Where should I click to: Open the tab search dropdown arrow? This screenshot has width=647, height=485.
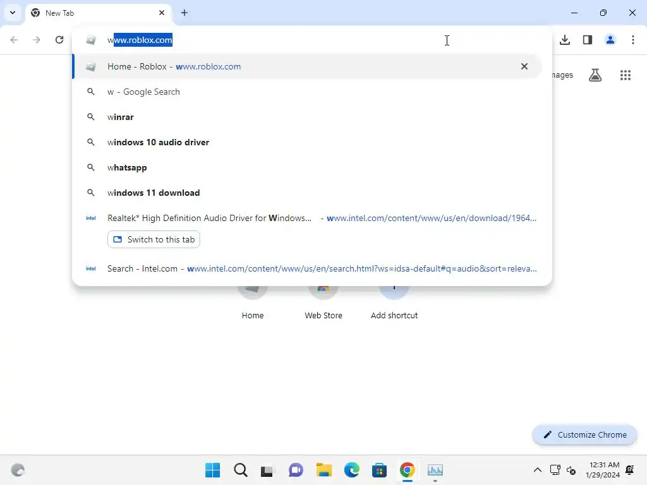click(13, 13)
